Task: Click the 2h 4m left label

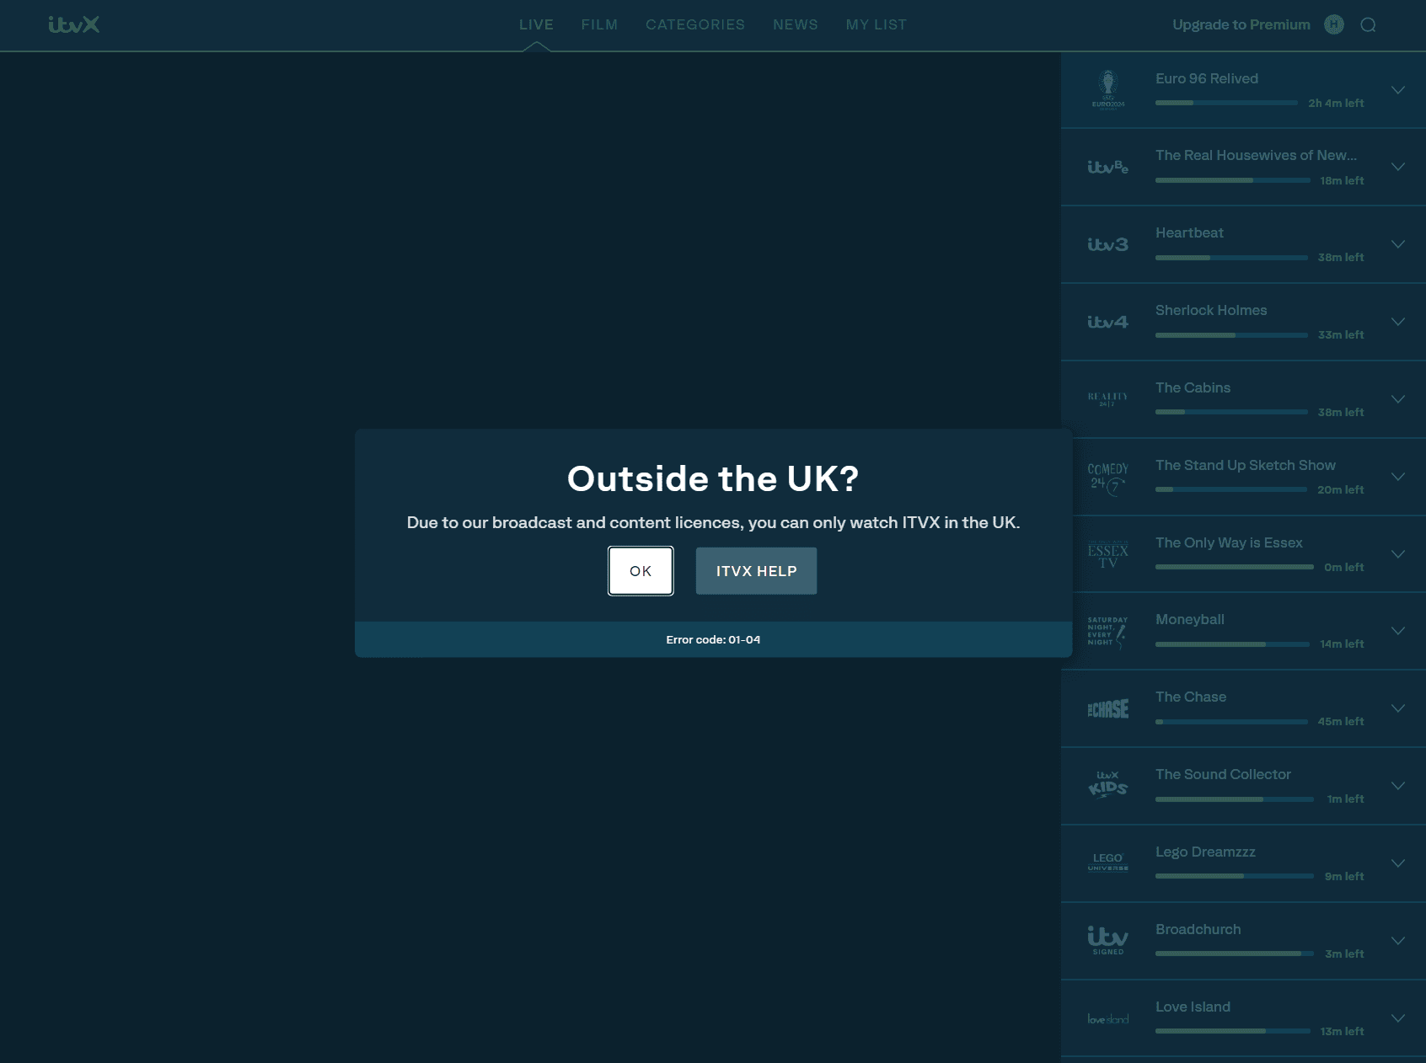Action: point(1336,104)
